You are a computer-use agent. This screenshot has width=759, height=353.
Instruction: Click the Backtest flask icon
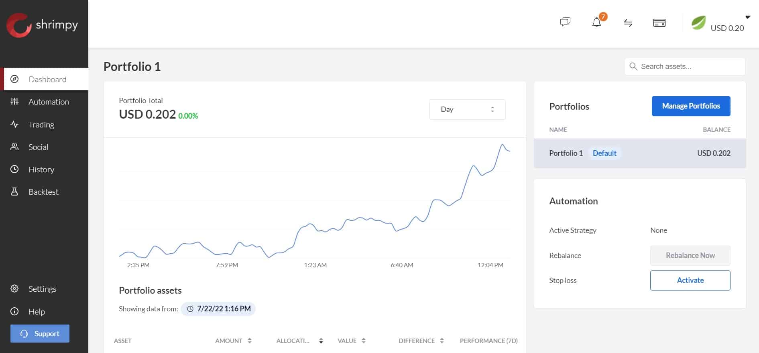(14, 192)
